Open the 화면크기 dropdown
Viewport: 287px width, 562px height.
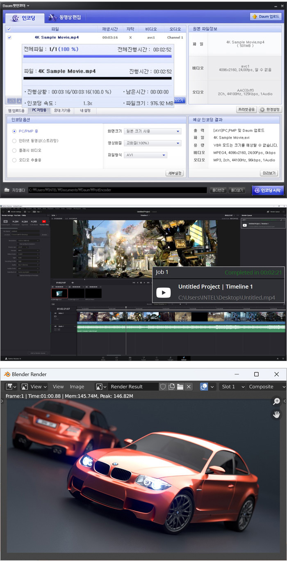click(x=153, y=131)
